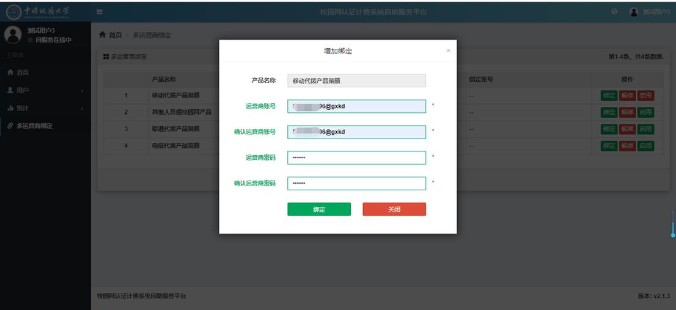676x310 pixels.
Task: Expand the 用户 sidebar menu
Action: [x=45, y=90]
